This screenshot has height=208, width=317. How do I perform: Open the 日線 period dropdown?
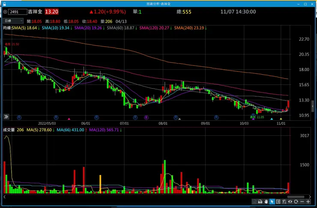[13, 21]
